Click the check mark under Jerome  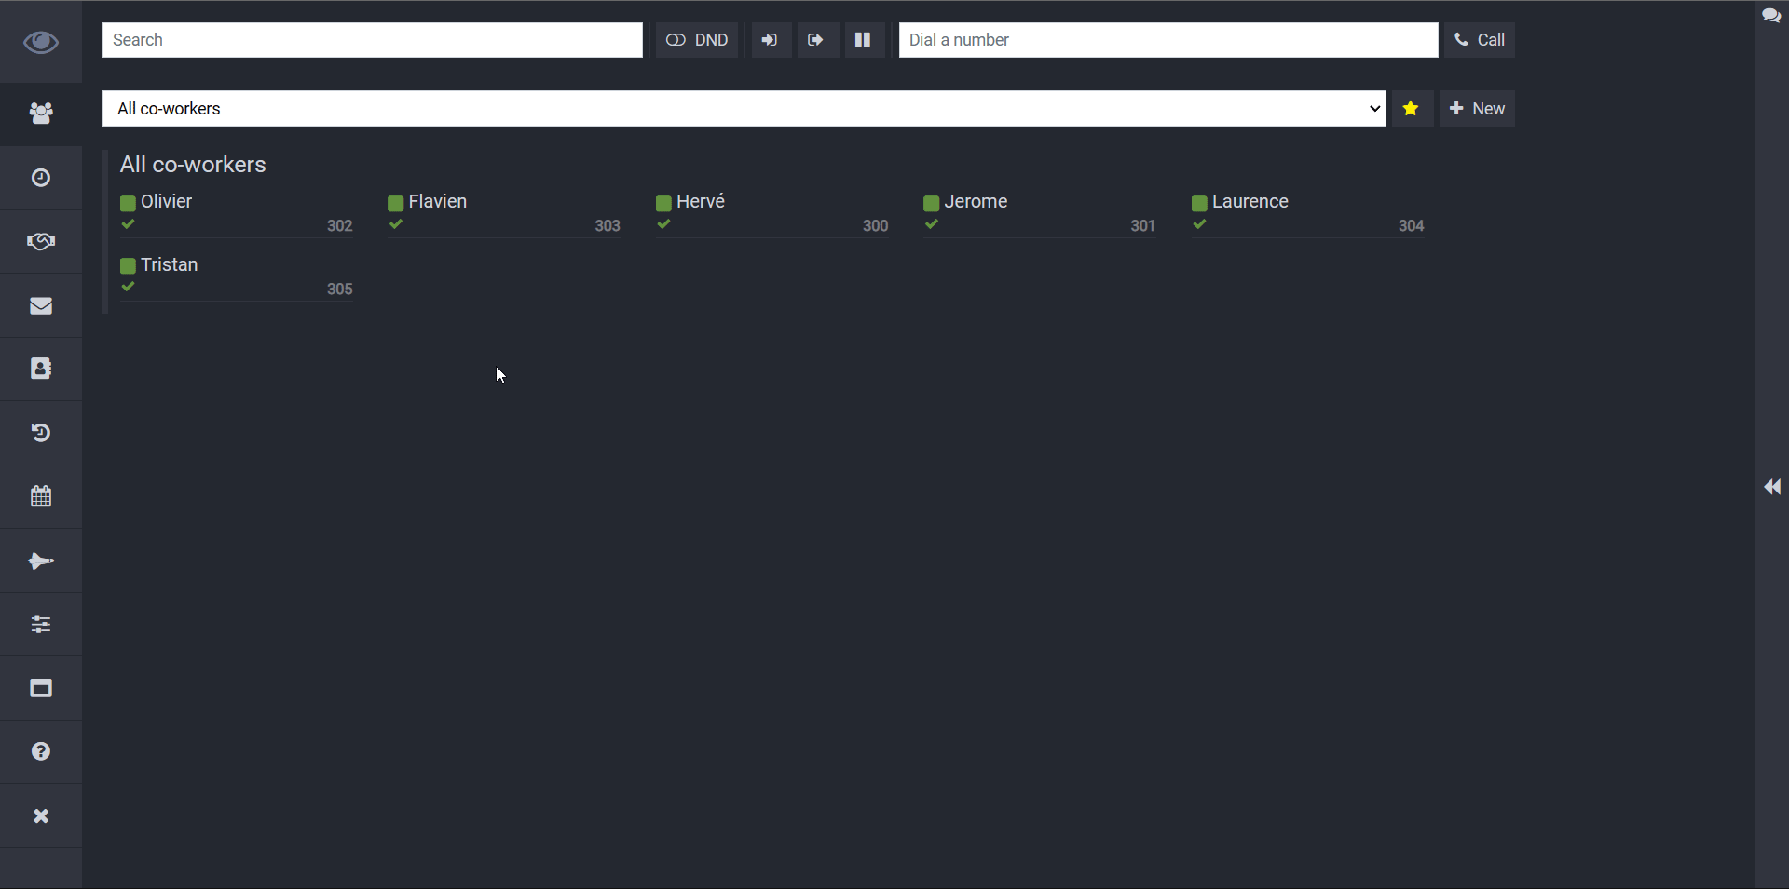tap(932, 224)
